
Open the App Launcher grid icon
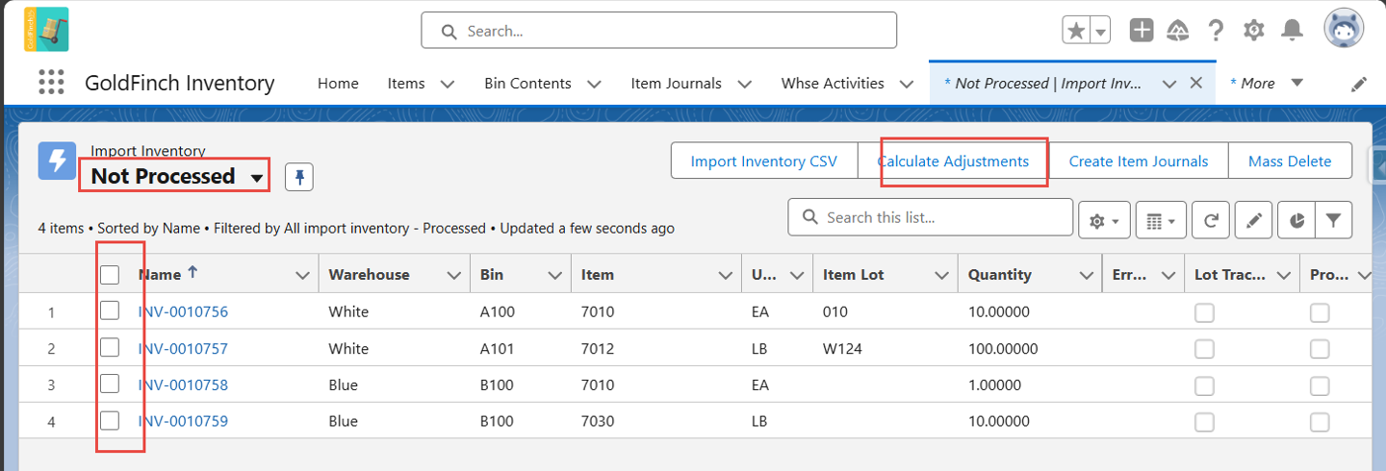51,83
